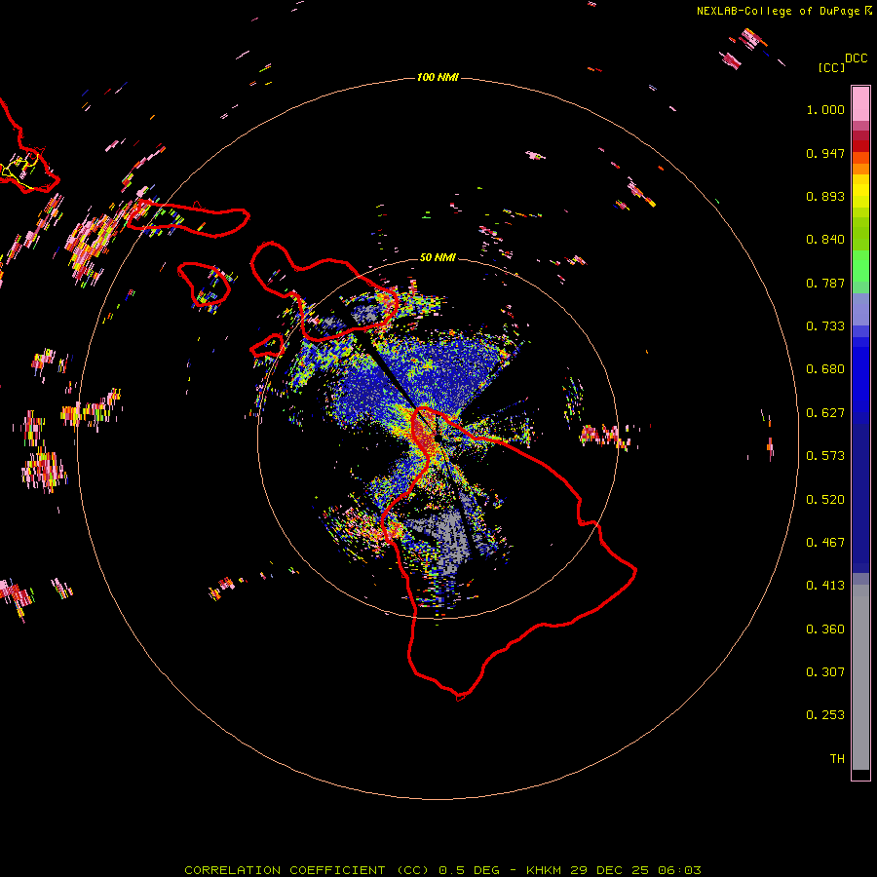
Task: Click the TH label on the color scale
Action: (837, 759)
